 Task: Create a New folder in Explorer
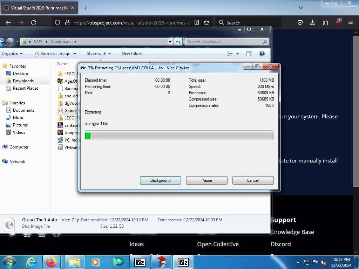coord(132,54)
